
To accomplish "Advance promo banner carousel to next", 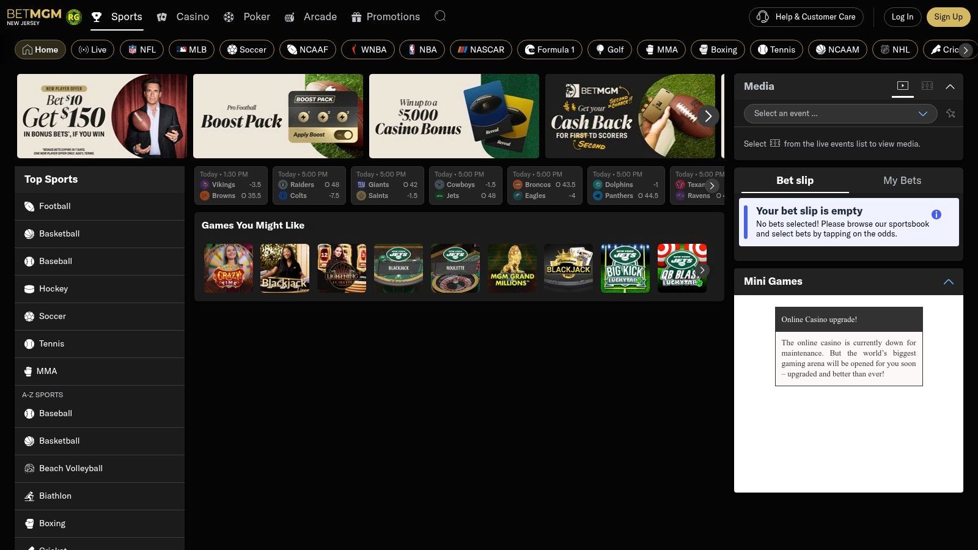I will (708, 116).
